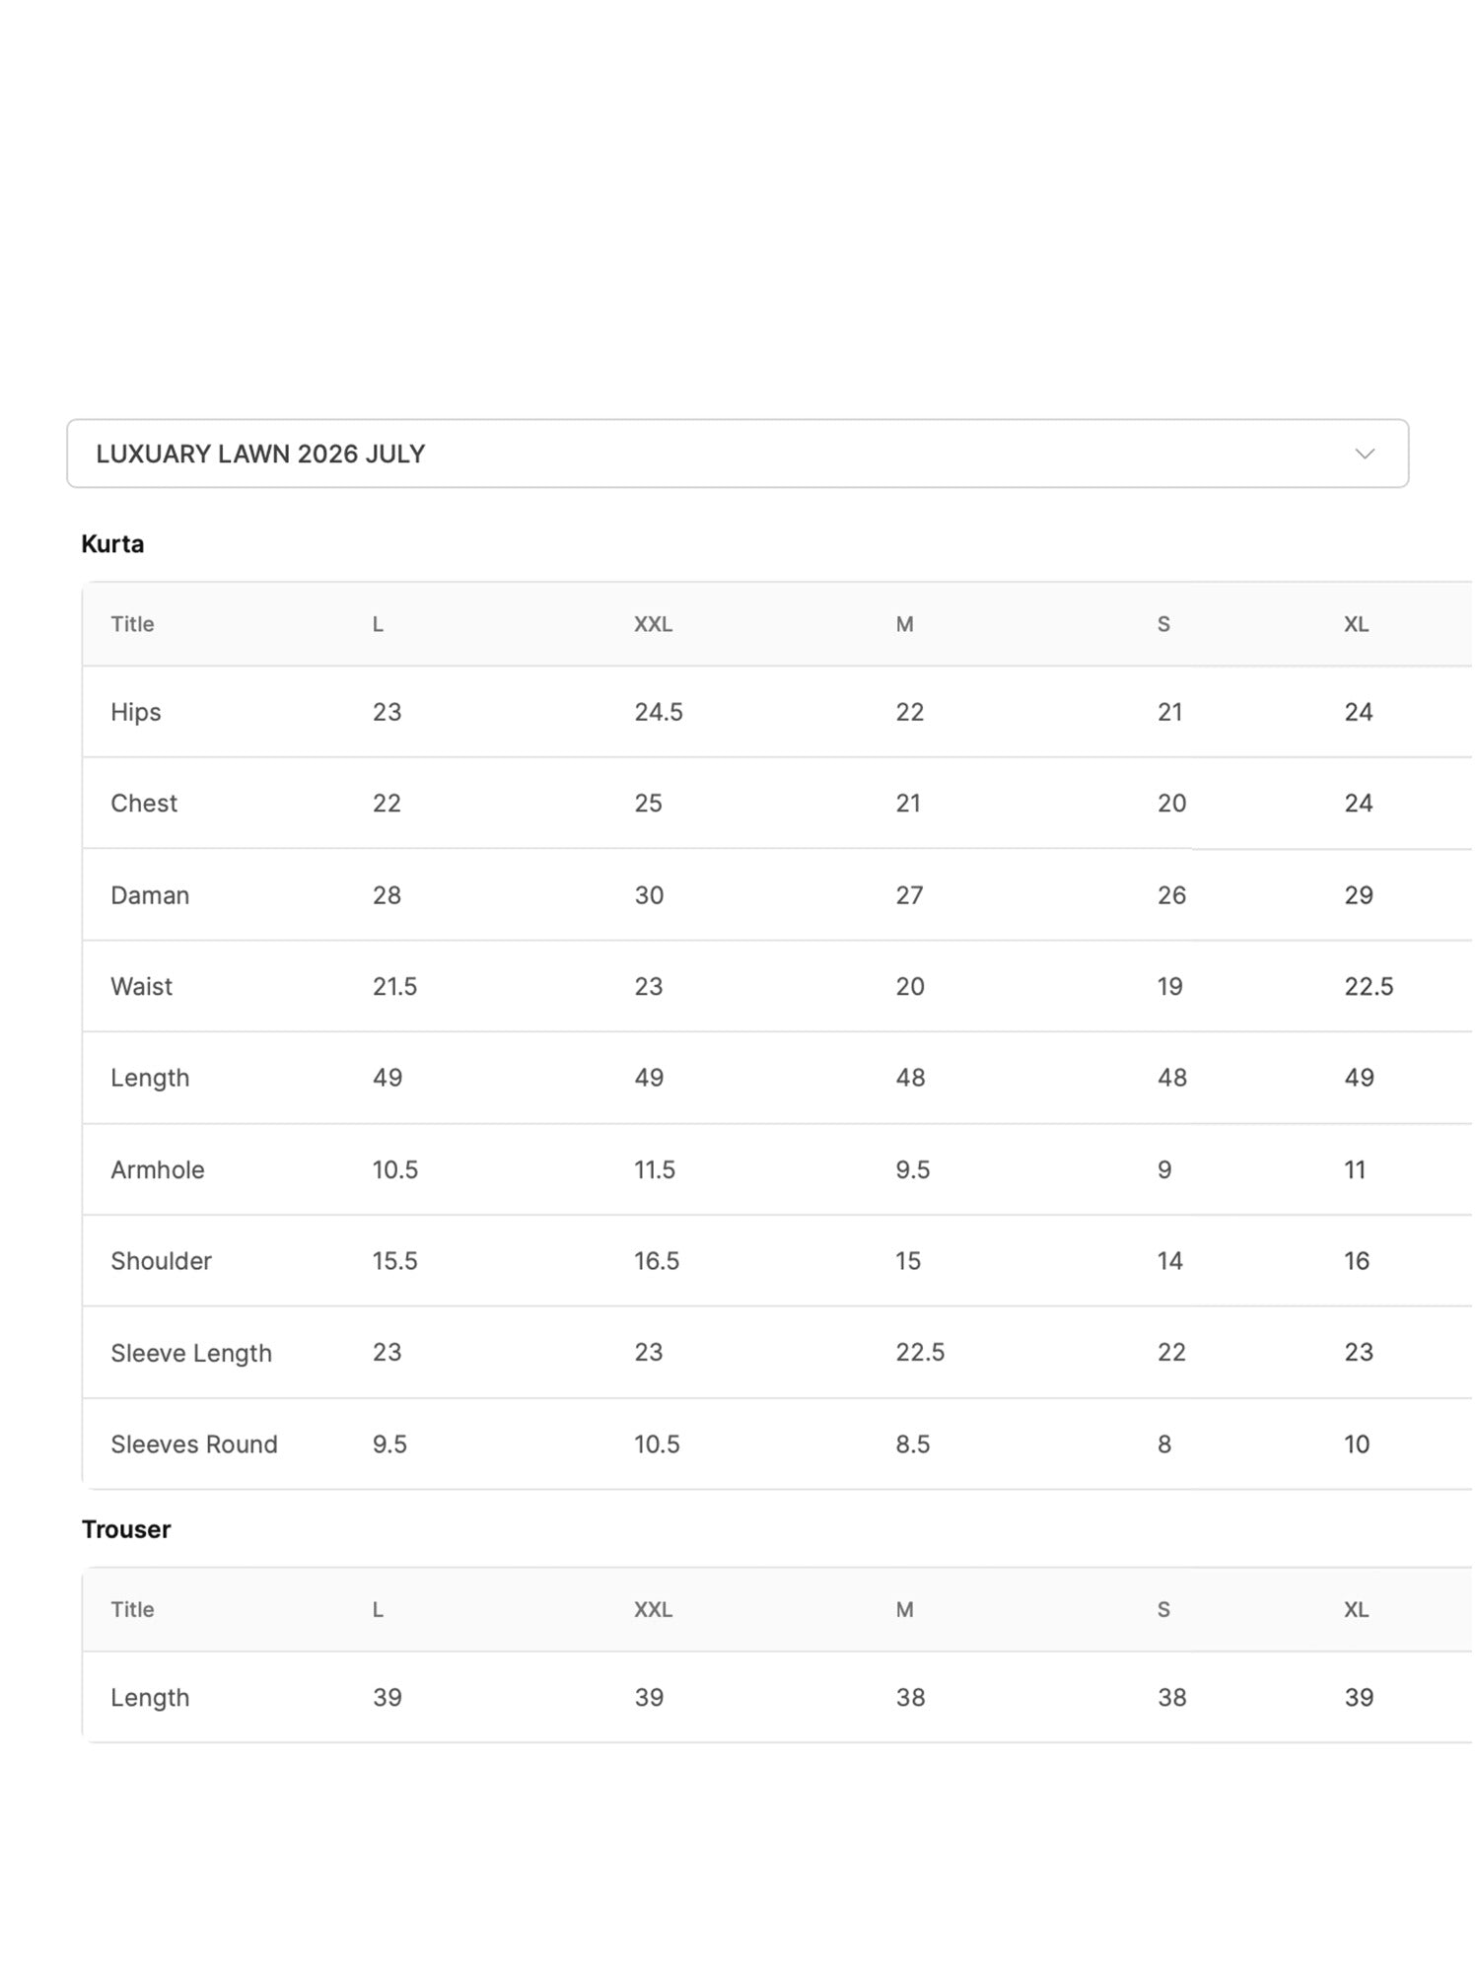Click the Armhole row label
This screenshot has height=1972, width=1479.
pos(158,1169)
